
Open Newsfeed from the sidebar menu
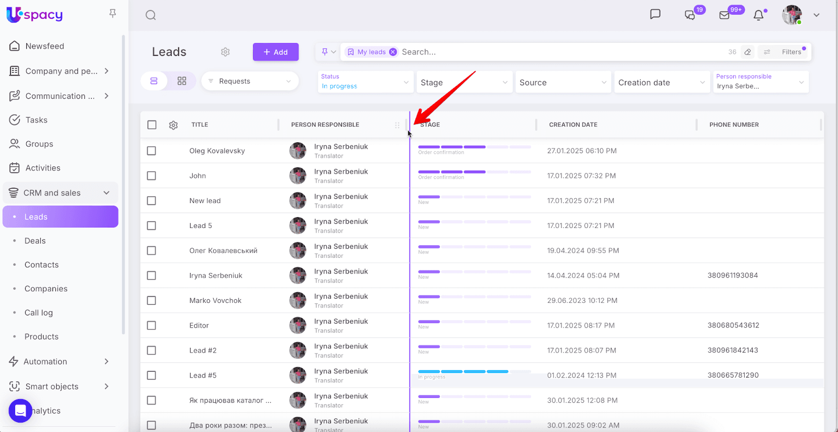tap(45, 46)
